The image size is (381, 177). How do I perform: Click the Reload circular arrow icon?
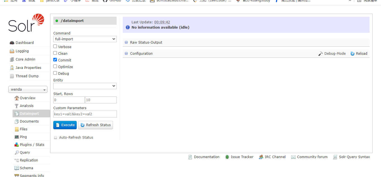tap(353, 54)
